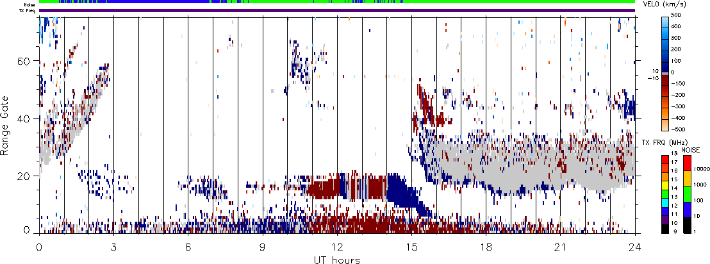710x264 pixels.
Task: Click the "9" label at the TX FRQ scale bottom
Action: pyautogui.click(x=675, y=231)
